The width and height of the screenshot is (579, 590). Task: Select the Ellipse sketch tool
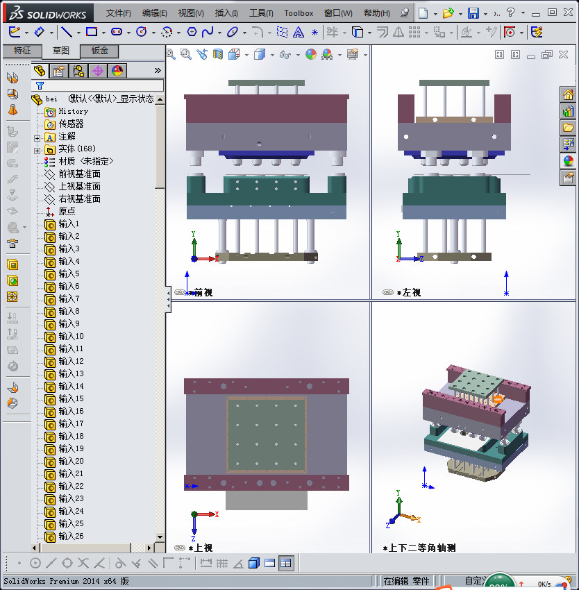pyautogui.click(x=233, y=32)
